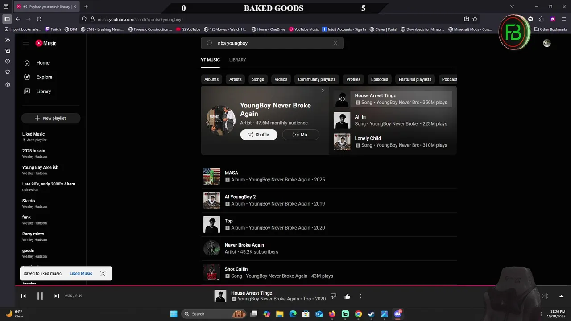The width and height of the screenshot is (571, 321).
Task: Filter results by Videos
Action: click(281, 79)
